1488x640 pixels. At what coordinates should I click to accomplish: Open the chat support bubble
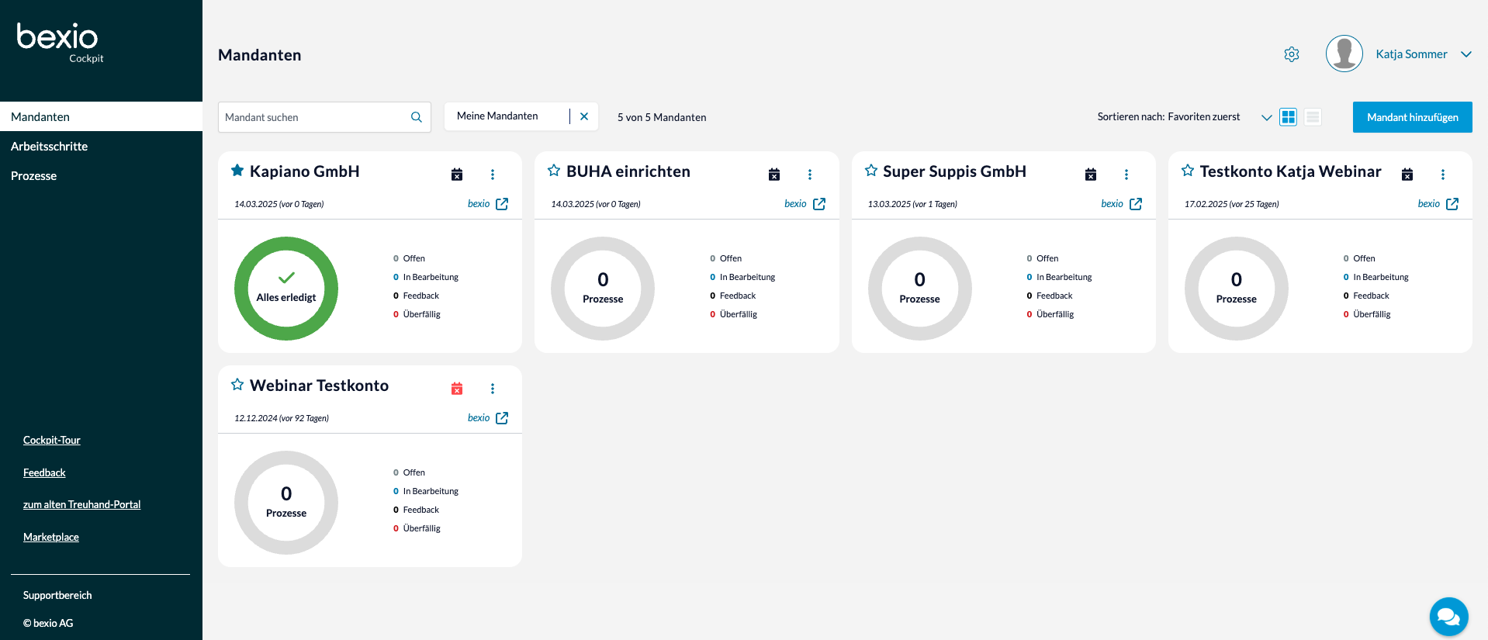1448,616
